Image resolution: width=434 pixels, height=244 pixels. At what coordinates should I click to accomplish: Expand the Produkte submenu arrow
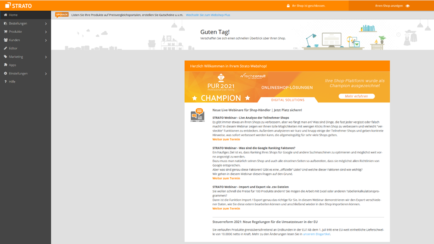pyautogui.click(x=46, y=32)
